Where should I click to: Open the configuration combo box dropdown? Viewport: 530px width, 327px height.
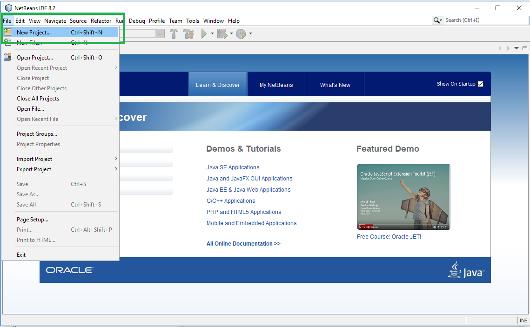pyautogui.click(x=160, y=33)
